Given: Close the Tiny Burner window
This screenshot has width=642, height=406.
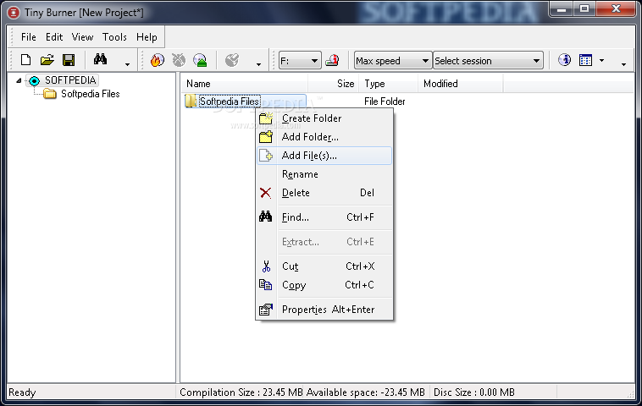Looking at the screenshot, I should coord(616,9).
